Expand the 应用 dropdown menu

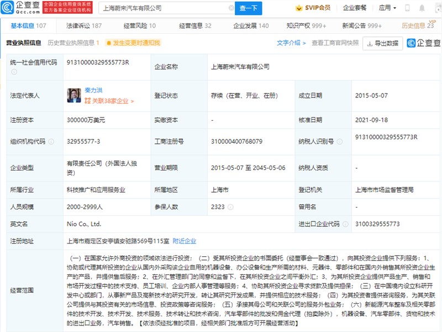tap(387, 8)
